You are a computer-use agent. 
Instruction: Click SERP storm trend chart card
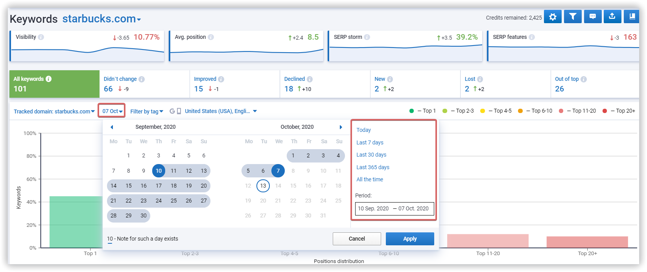pyautogui.click(x=405, y=46)
